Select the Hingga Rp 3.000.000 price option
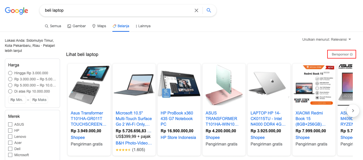The image size is (363, 160). tap(10, 73)
